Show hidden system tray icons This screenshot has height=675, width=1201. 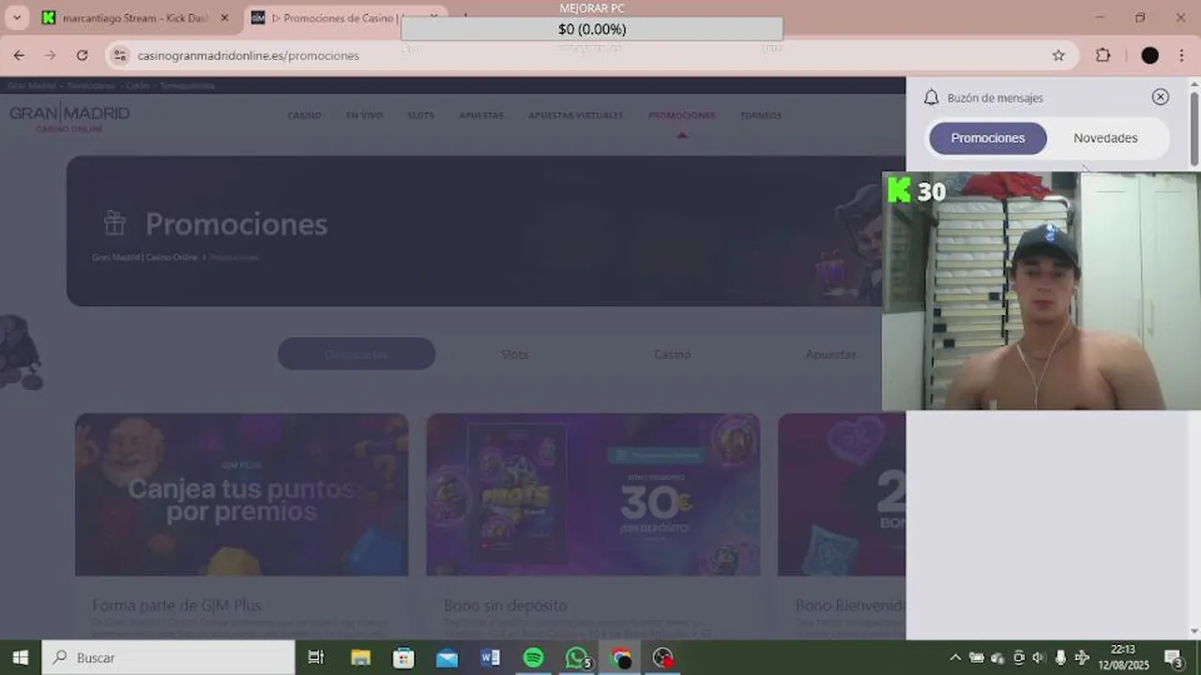(955, 658)
